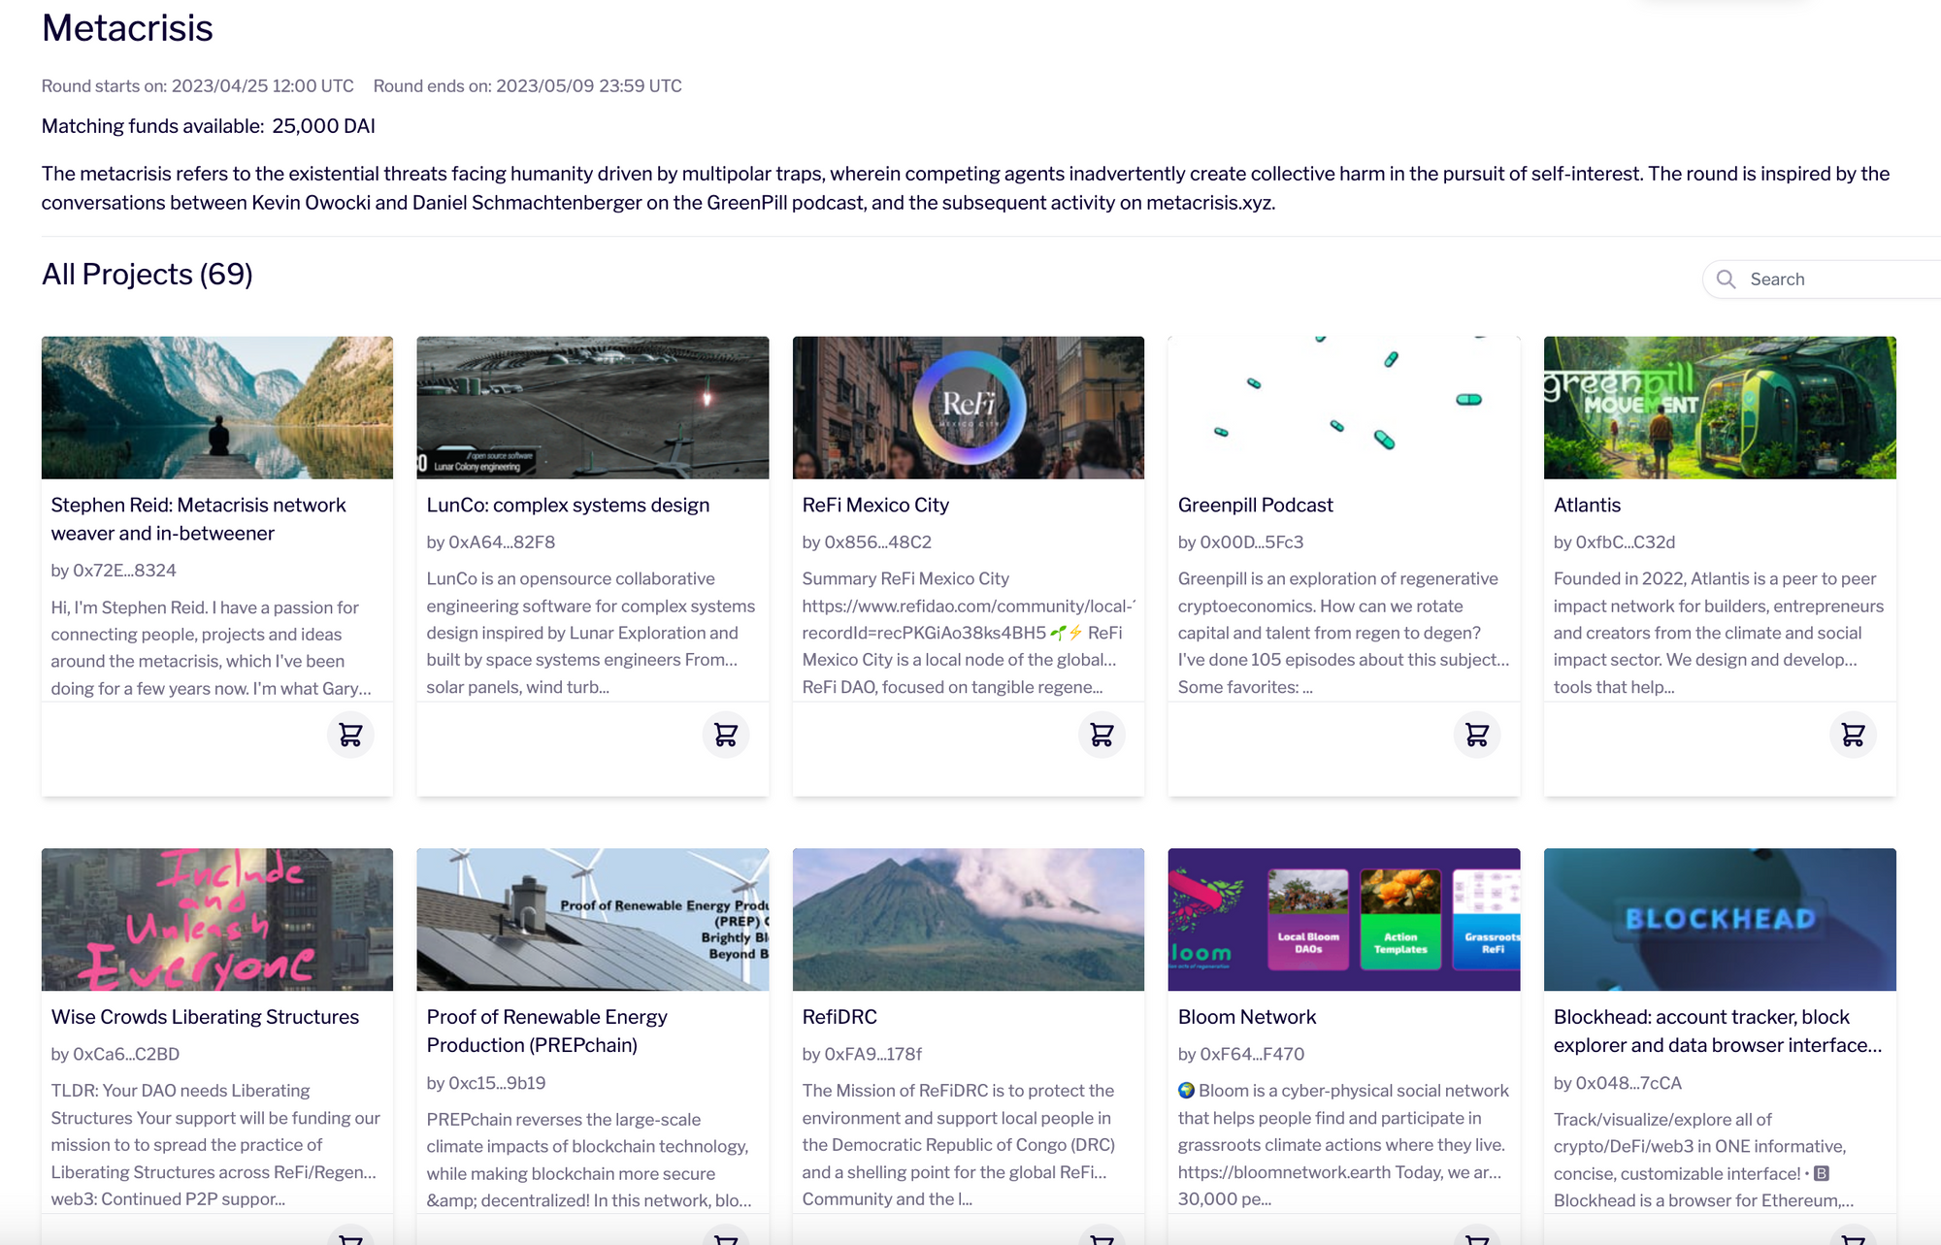This screenshot has width=1941, height=1245.
Task: Add Atlantis project to cart
Action: [x=1853, y=735]
